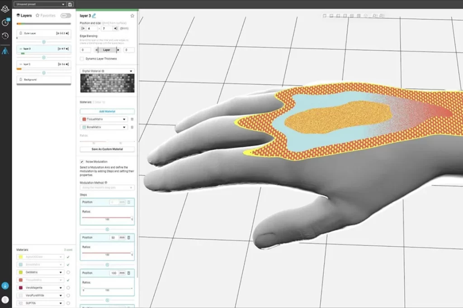Select the GelMatrix radio button in Materials
Image resolution: width=463 pixels, height=308 pixels.
point(68,272)
